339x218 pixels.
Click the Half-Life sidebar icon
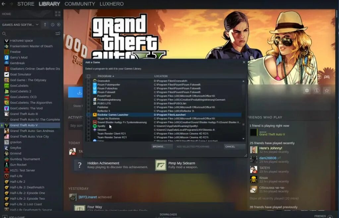[7, 176]
